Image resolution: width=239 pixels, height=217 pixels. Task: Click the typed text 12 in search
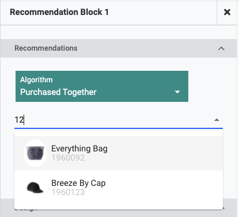pyautogui.click(x=19, y=120)
